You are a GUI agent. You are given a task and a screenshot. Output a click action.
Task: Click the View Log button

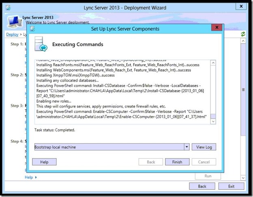pyautogui.click(x=204, y=147)
